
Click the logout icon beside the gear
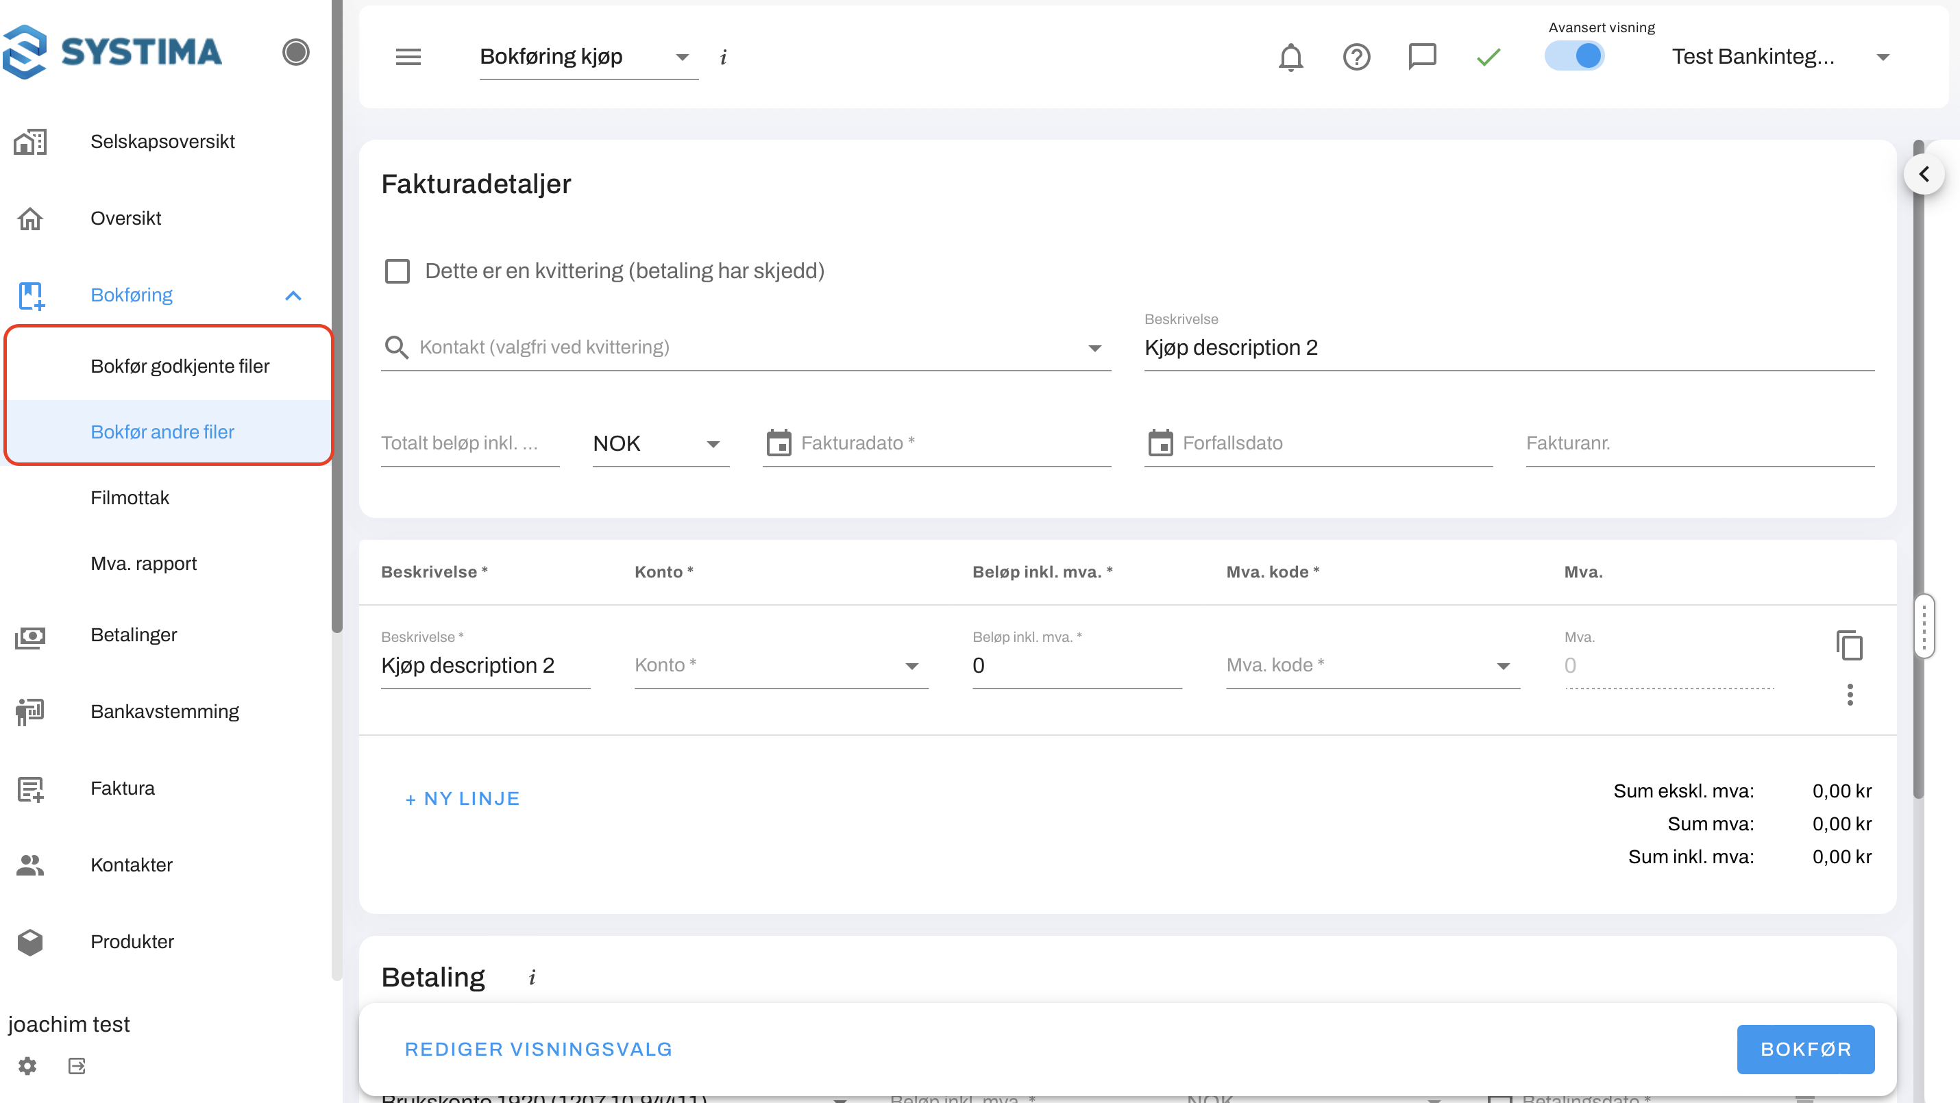[76, 1066]
